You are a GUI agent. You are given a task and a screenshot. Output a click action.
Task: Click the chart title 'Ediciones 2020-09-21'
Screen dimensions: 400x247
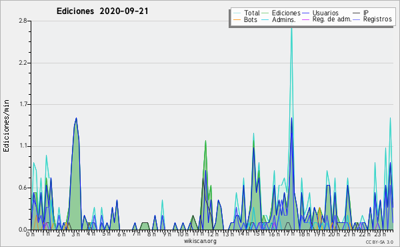coord(102,11)
